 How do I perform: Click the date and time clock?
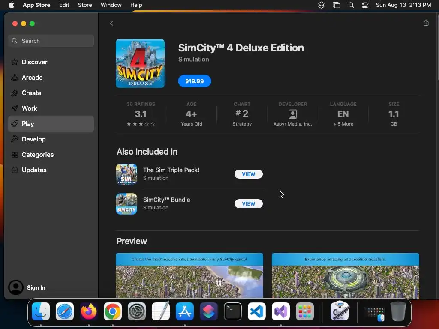click(x=403, y=5)
